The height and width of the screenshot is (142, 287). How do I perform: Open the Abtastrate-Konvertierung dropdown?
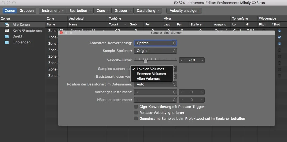(155, 43)
